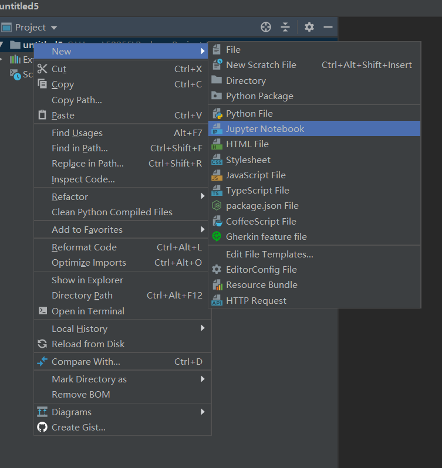Click the HTTP Request API icon

coord(217,300)
